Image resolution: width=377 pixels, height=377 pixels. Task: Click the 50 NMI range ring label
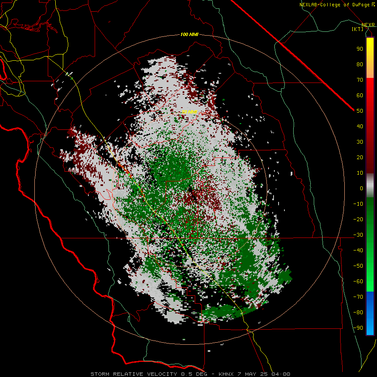click(x=189, y=112)
